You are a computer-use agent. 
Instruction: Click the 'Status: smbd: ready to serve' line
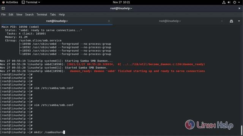point(43,30)
